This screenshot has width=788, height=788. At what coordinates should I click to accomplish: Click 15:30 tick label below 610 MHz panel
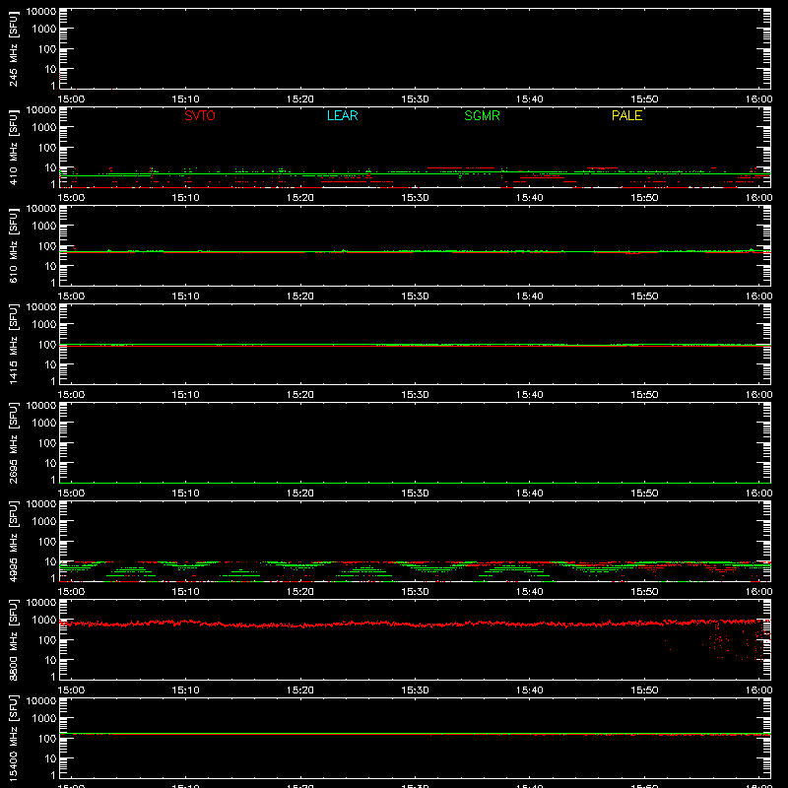pyautogui.click(x=415, y=296)
